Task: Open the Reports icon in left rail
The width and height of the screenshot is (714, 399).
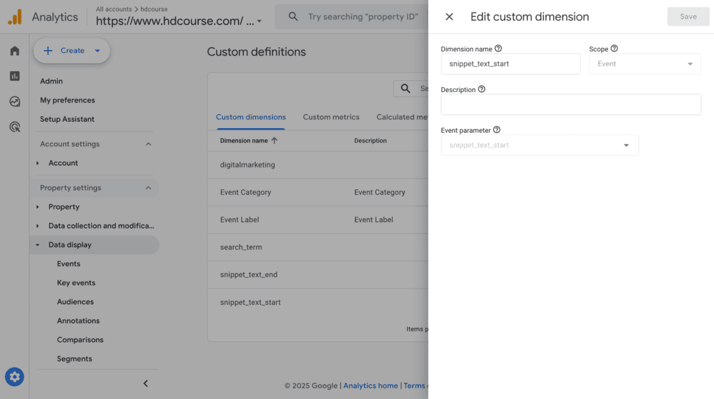Action: click(x=15, y=76)
